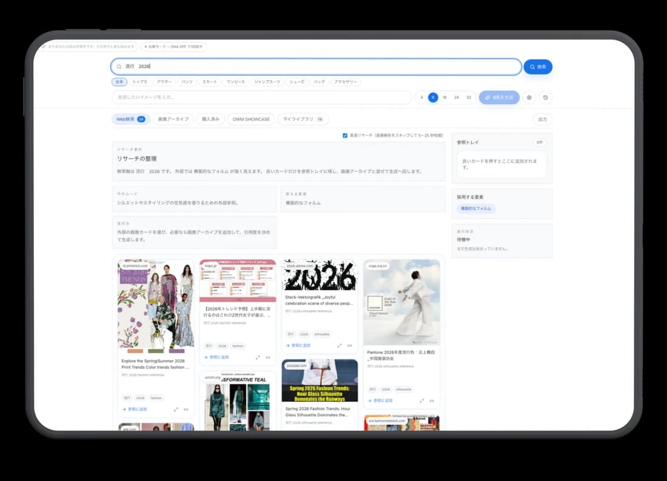Image resolution: width=667 pixels, height=481 pixels.
Task: Expand the Stock-Vektorgrafik 2026 card image
Action: click(x=340, y=345)
